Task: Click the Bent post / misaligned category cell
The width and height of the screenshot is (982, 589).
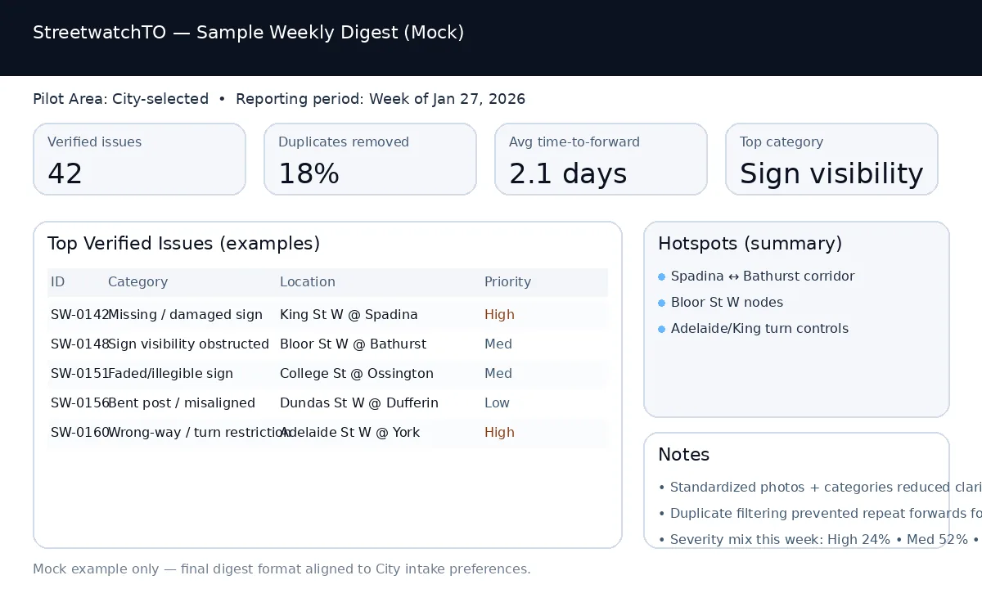Action: click(x=182, y=402)
